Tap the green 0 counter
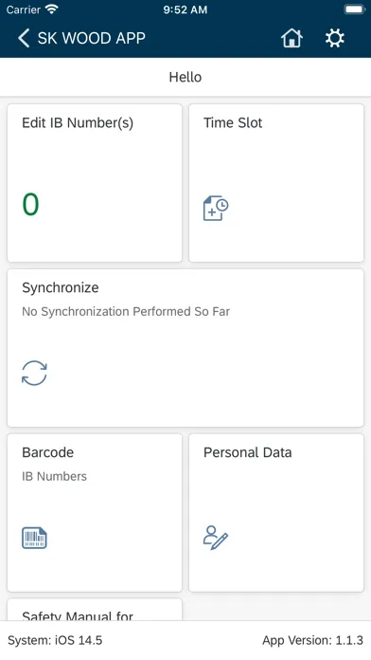The width and height of the screenshot is (371, 660). 30,205
